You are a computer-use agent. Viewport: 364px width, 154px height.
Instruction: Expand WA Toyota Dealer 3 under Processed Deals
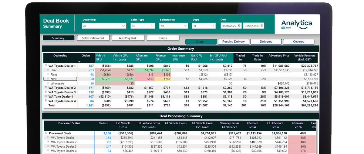[48, 146]
